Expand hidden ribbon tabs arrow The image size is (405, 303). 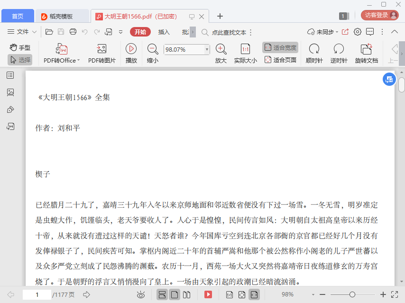[193, 32]
